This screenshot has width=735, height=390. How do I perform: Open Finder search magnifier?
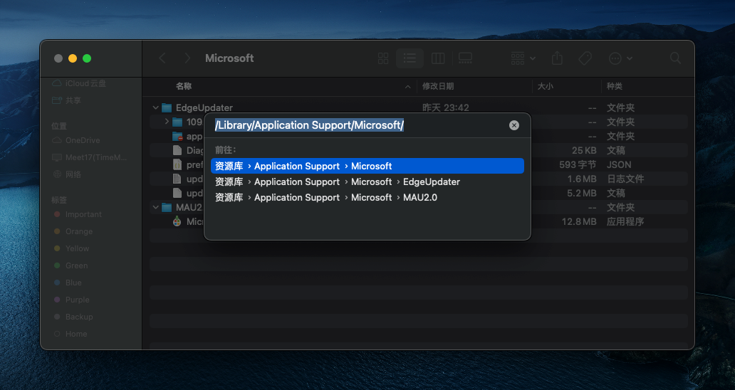point(675,58)
